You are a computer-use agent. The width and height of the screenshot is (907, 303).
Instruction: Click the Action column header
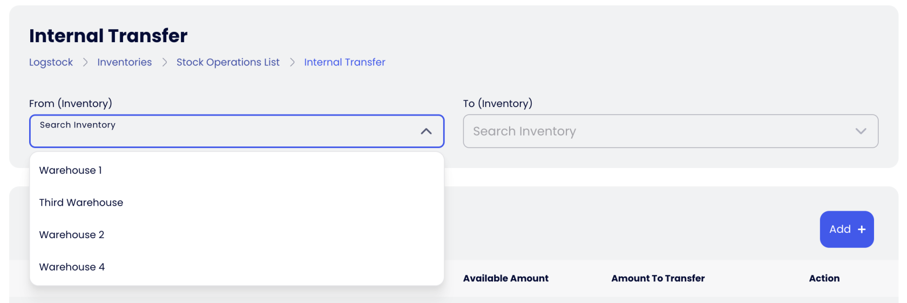point(824,278)
